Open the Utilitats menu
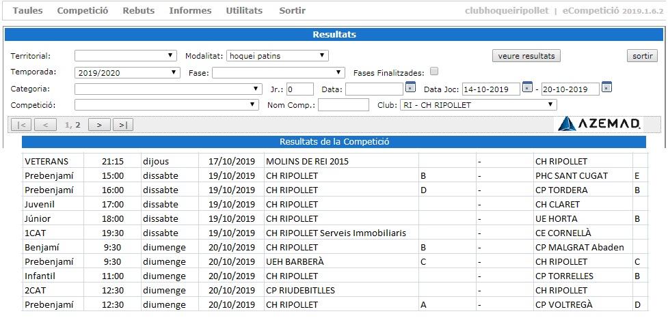 click(x=245, y=11)
